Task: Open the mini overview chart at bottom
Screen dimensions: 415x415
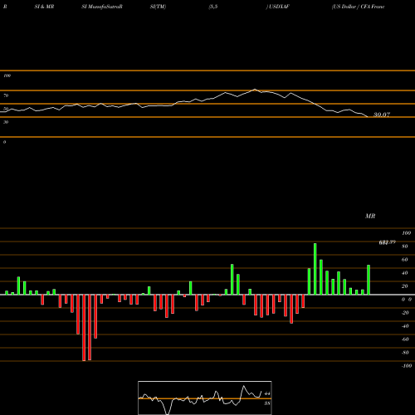Action: 205,398
